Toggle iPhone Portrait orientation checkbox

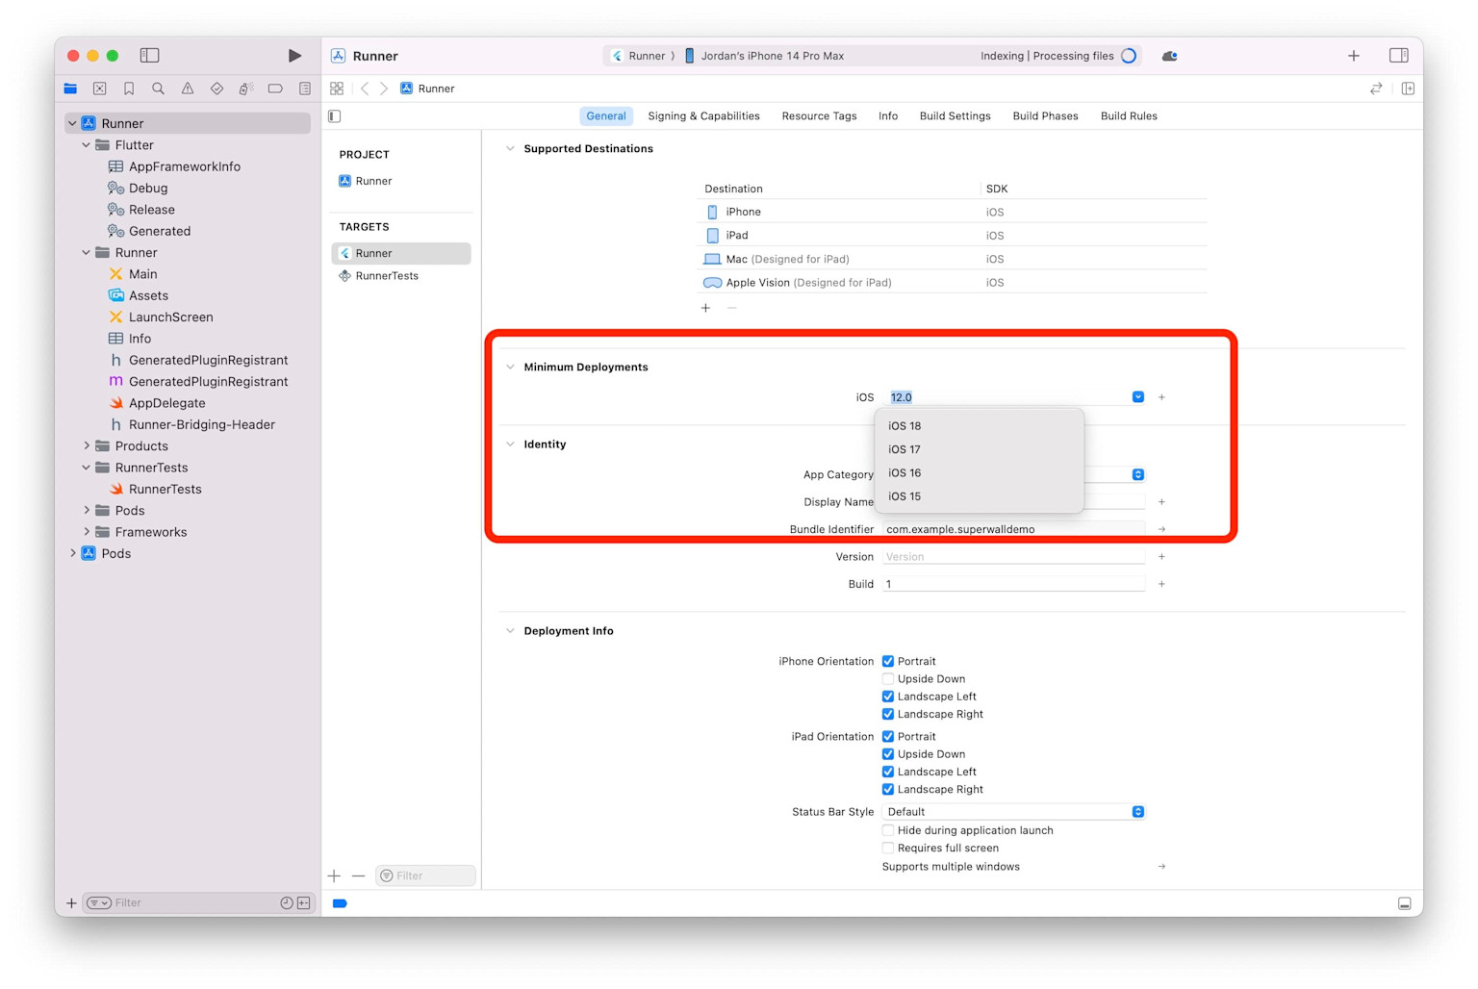(x=888, y=661)
